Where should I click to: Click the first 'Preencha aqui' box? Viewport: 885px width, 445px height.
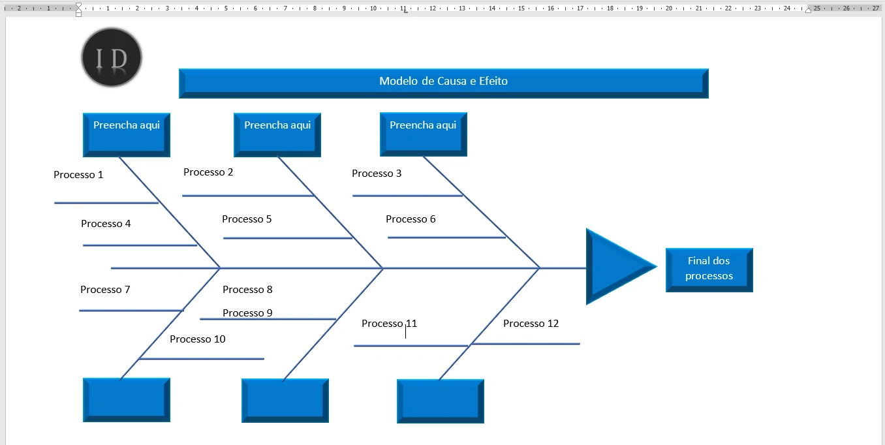click(x=126, y=134)
